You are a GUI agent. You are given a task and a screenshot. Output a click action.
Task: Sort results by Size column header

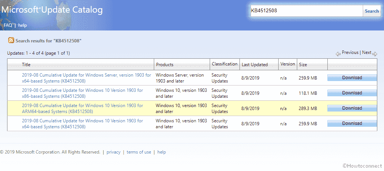[x=303, y=65]
